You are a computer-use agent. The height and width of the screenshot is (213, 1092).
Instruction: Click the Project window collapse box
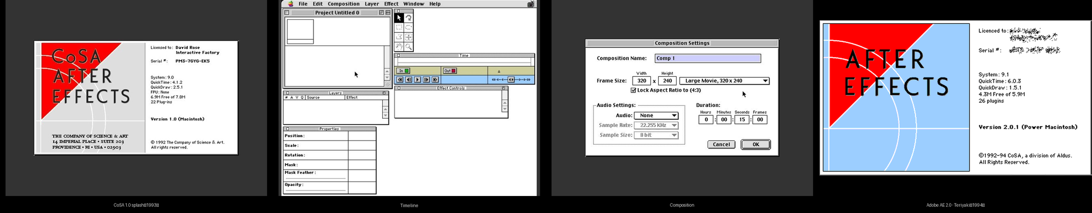click(388, 13)
